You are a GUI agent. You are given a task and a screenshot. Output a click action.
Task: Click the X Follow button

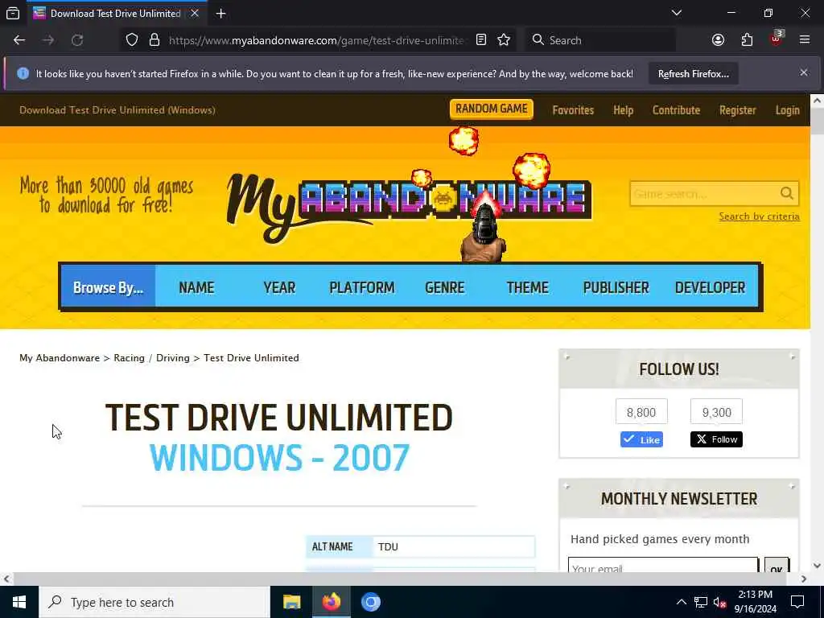coord(716,439)
